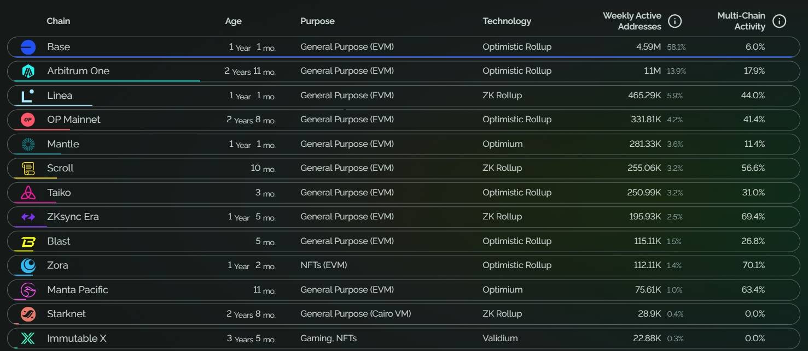The image size is (808, 351).
Task: Click Zora's NFTs (EVM) purpose cell
Action: pyautogui.click(x=324, y=265)
